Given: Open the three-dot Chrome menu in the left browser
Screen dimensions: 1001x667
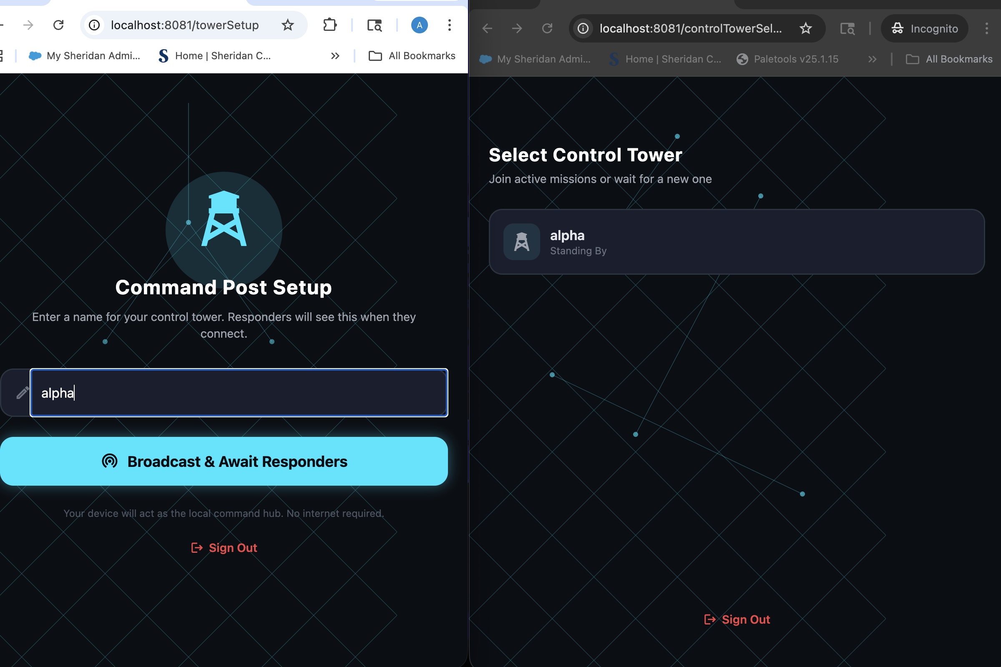Looking at the screenshot, I should click(x=450, y=25).
